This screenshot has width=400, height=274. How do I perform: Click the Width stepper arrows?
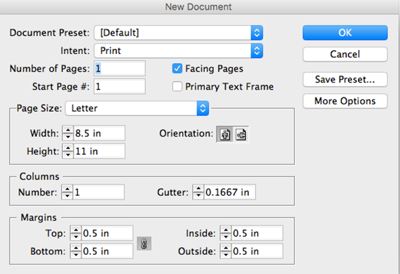[67, 133]
